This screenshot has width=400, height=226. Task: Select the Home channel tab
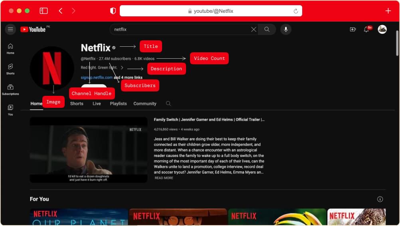point(36,103)
